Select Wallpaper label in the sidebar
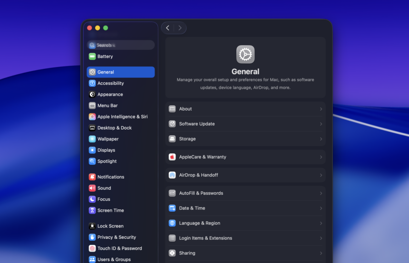This screenshot has height=263, width=409. pos(108,139)
